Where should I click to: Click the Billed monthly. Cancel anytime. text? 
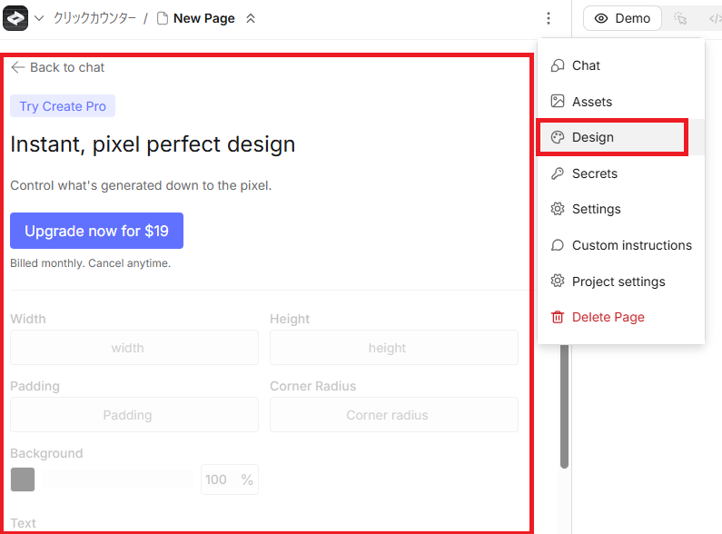pos(90,263)
